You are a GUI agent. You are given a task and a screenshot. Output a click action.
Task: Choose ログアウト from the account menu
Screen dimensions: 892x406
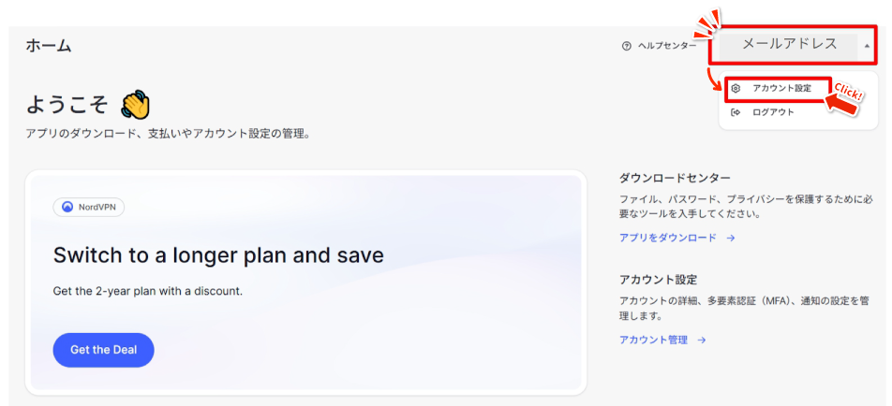(x=773, y=112)
